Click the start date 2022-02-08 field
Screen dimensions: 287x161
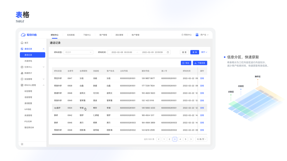122,52
